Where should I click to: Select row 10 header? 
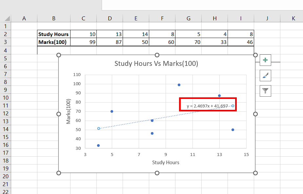click(x=5, y=98)
